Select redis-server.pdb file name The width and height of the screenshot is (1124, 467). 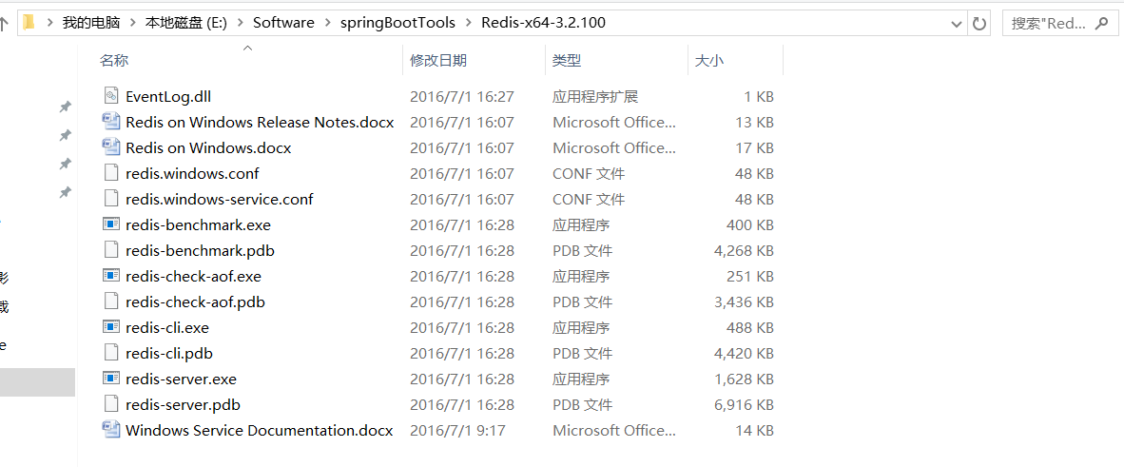[183, 404]
